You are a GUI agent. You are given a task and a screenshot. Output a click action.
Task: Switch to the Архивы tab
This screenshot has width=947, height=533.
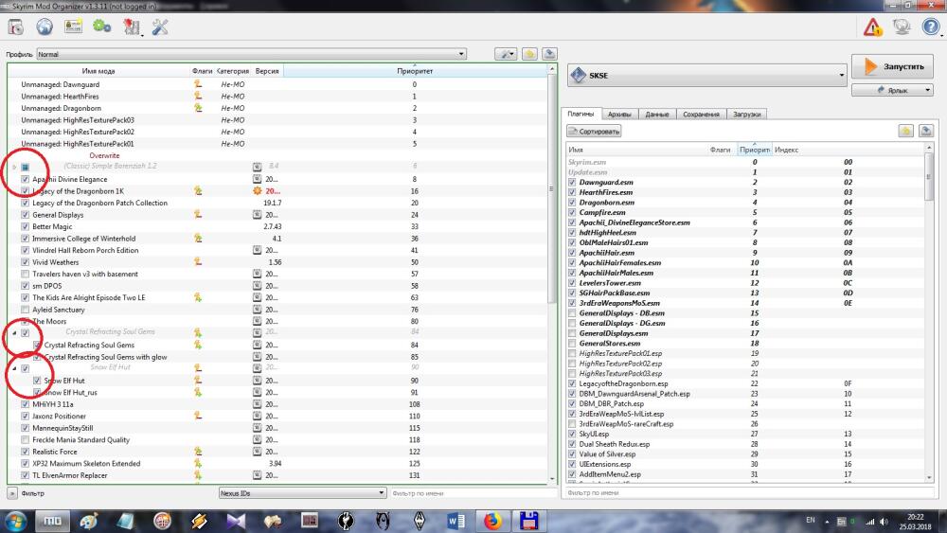[x=619, y=115]
